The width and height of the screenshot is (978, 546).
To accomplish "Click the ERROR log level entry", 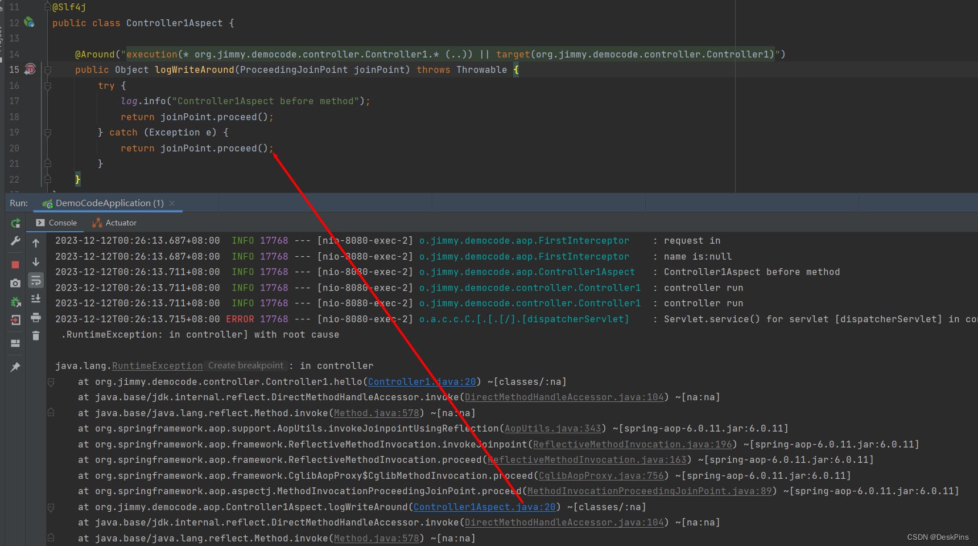I will tap(240, 319).
